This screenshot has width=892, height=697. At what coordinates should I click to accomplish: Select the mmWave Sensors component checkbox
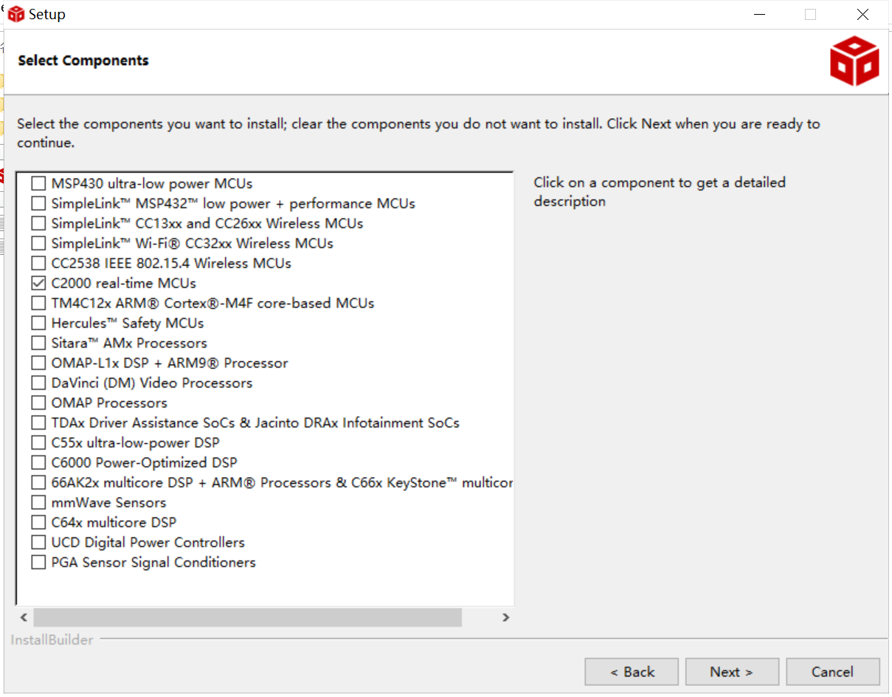[x=38, y=502]
